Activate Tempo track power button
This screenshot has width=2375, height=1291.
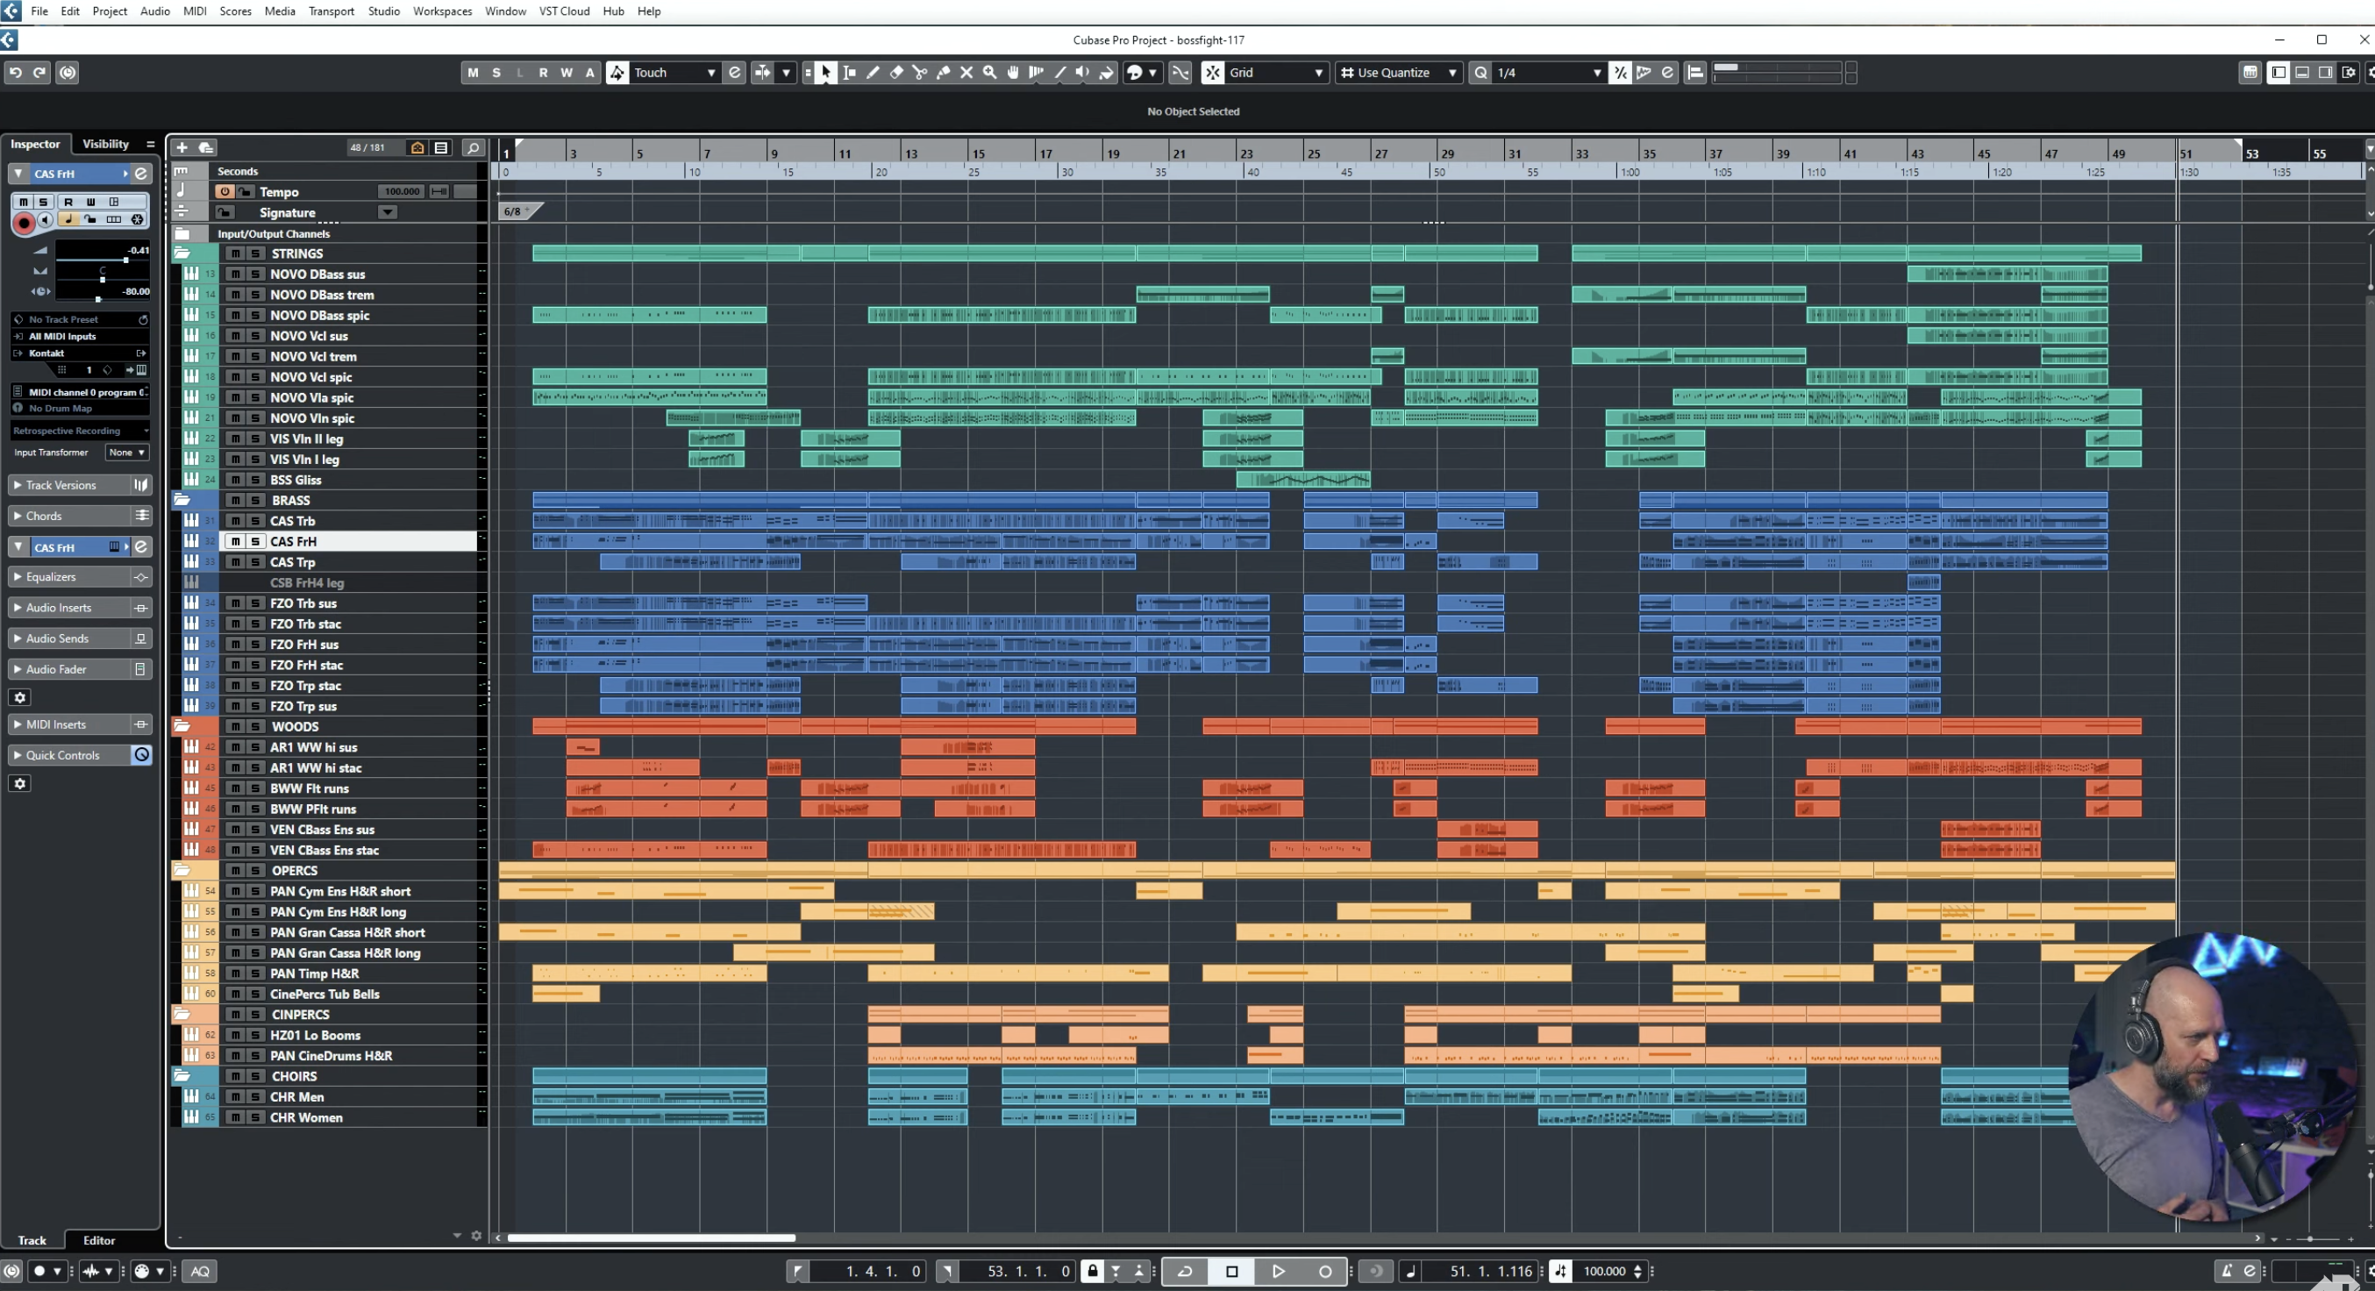224,192
